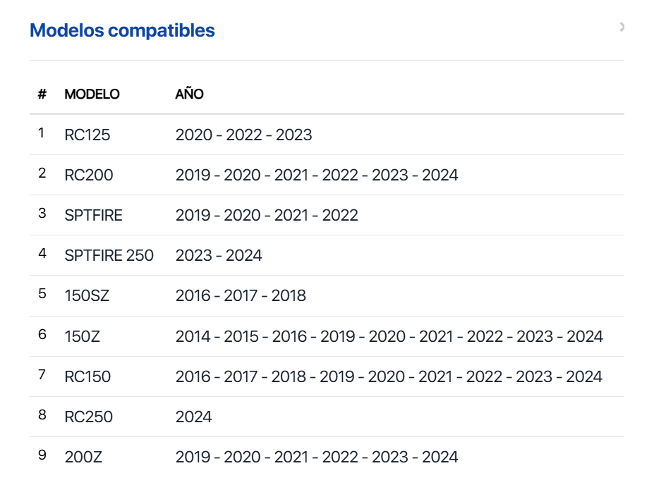
Task: Click row number 9 cell
Action: (42, 455)
